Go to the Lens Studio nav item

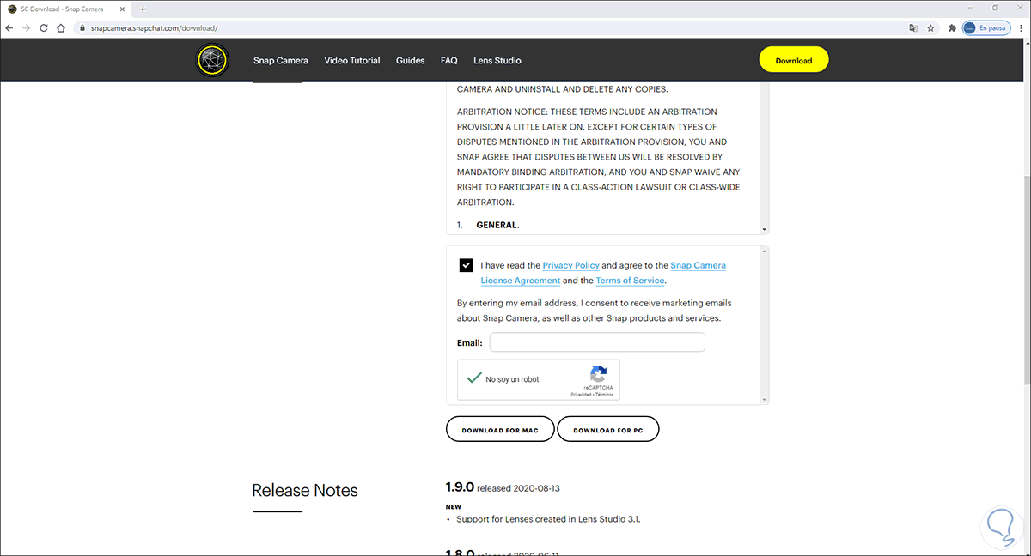point(497,61)
